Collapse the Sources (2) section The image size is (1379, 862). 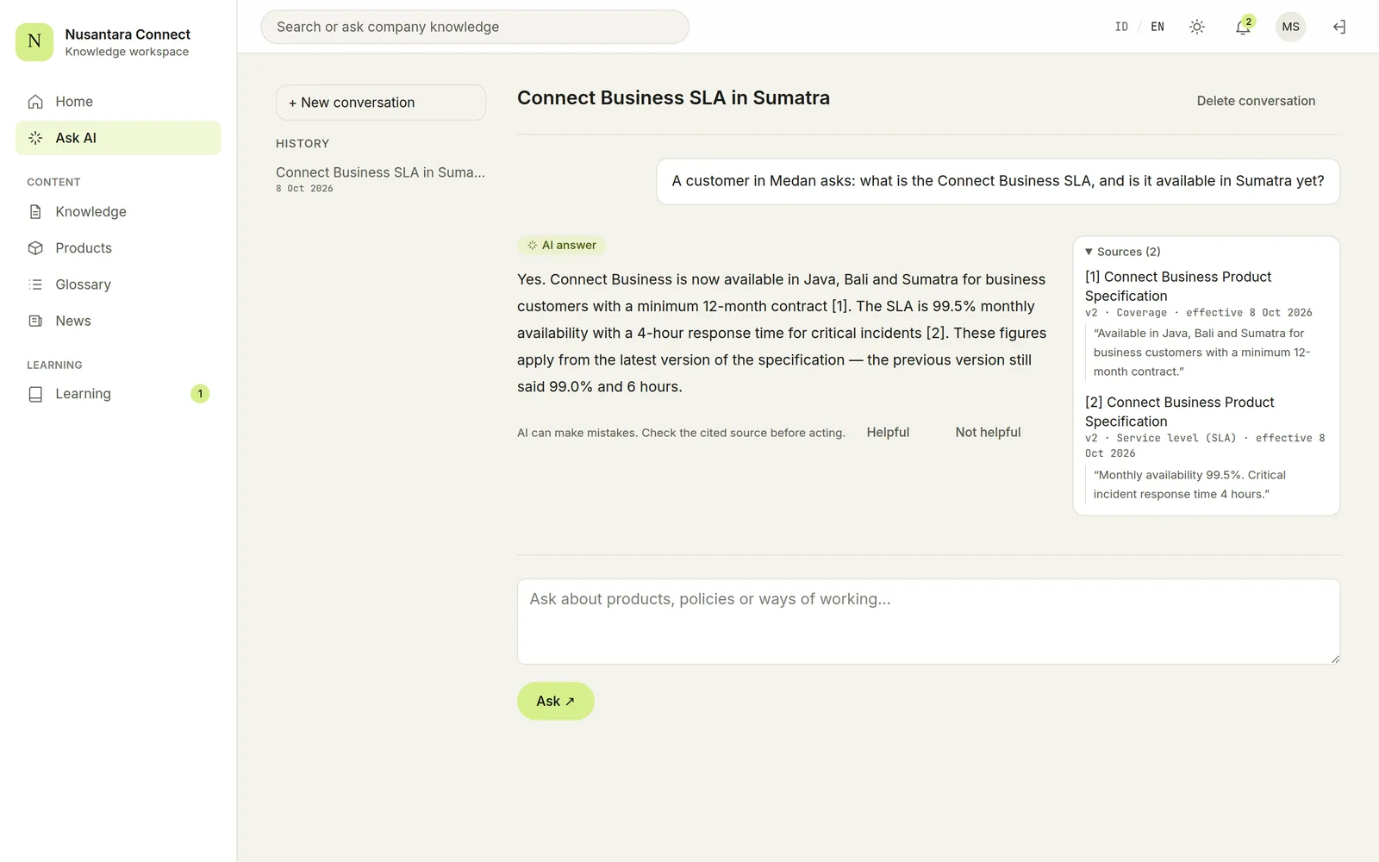pos(1122,252)
